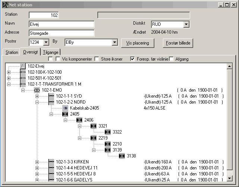Enable the Vis komponenter checkbox
This screenshot has width=239, height=187.
(58, 59)
